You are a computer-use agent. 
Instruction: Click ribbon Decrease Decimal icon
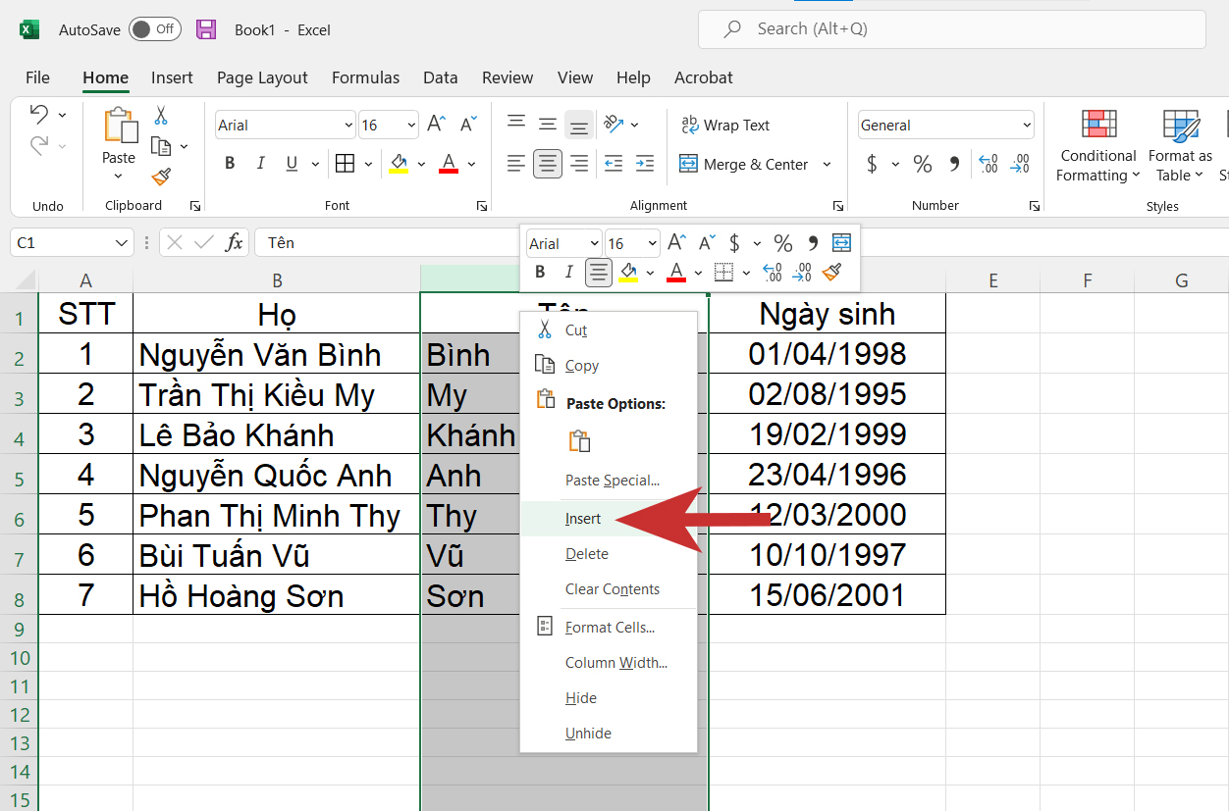[x=1021, y=164]
